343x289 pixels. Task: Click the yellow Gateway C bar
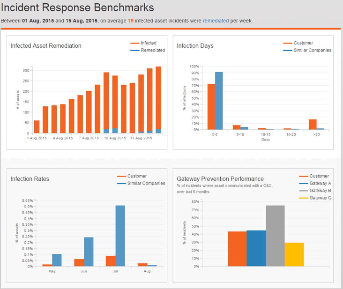[294, 254]
